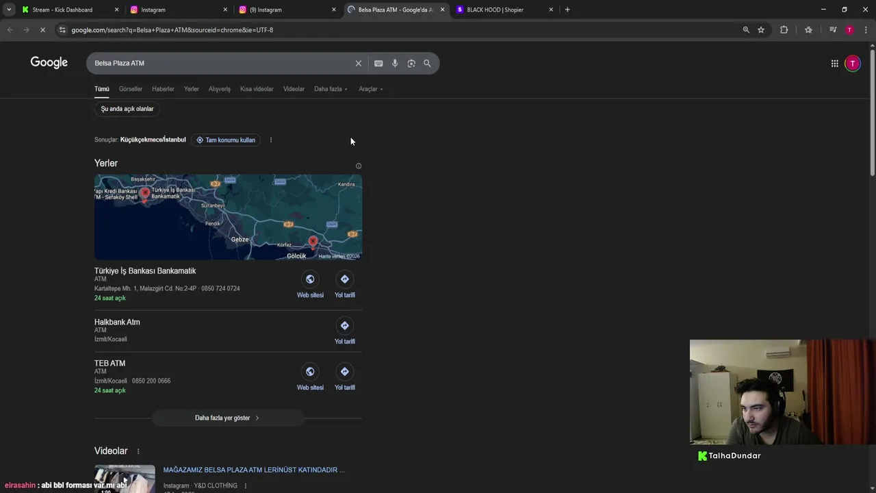Open the on-screen keyboard icon in search bar

pos(378,63)
